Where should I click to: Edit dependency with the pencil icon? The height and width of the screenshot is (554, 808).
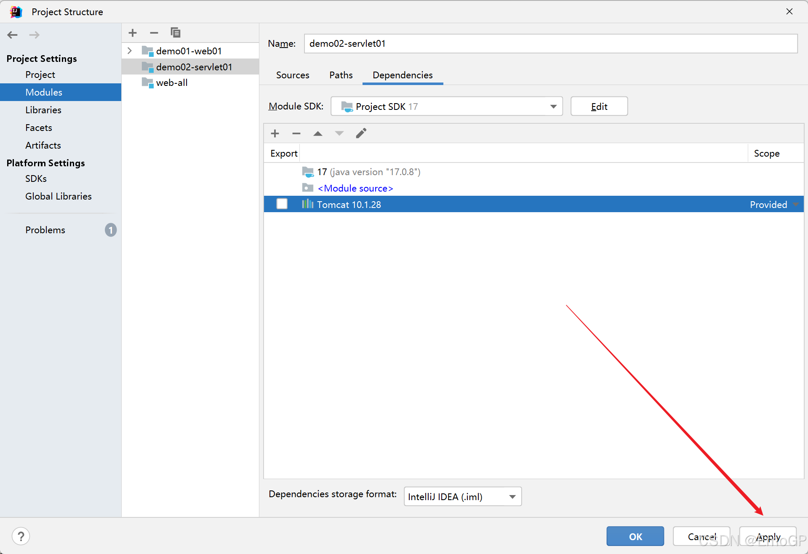[x=361, y=133]
